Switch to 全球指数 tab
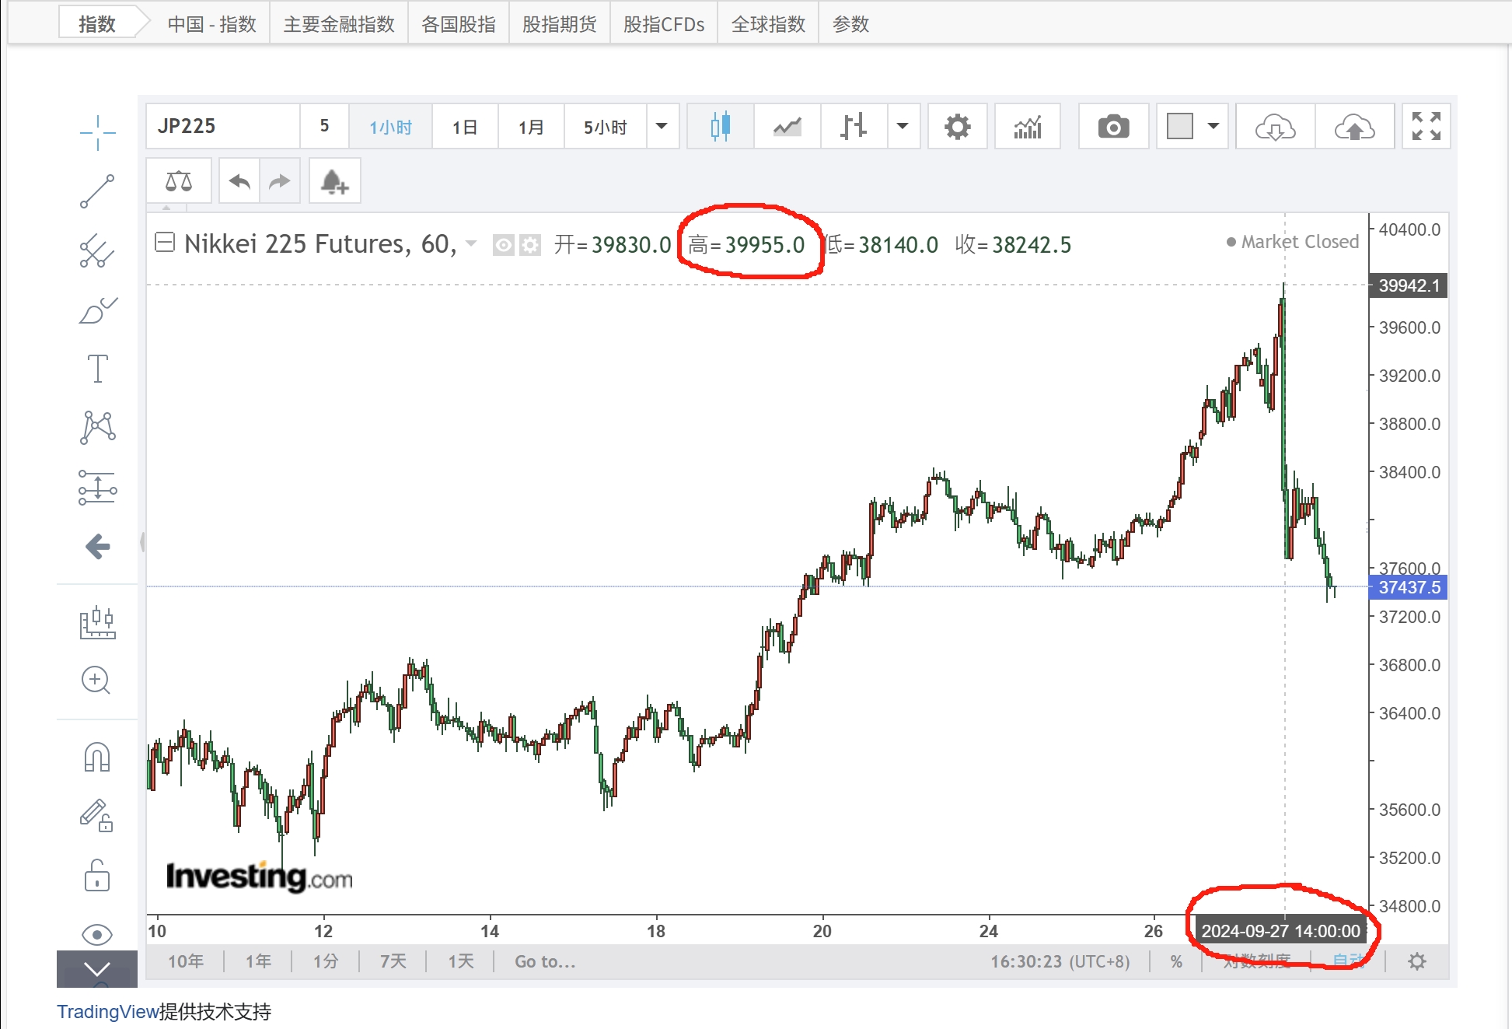This screenshot has height=1029, width=1512. coord(768,24)
